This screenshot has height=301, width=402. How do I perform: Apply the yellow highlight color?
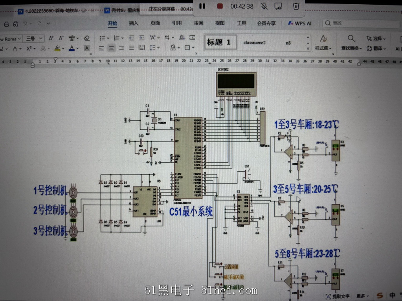tap(57, 48)
